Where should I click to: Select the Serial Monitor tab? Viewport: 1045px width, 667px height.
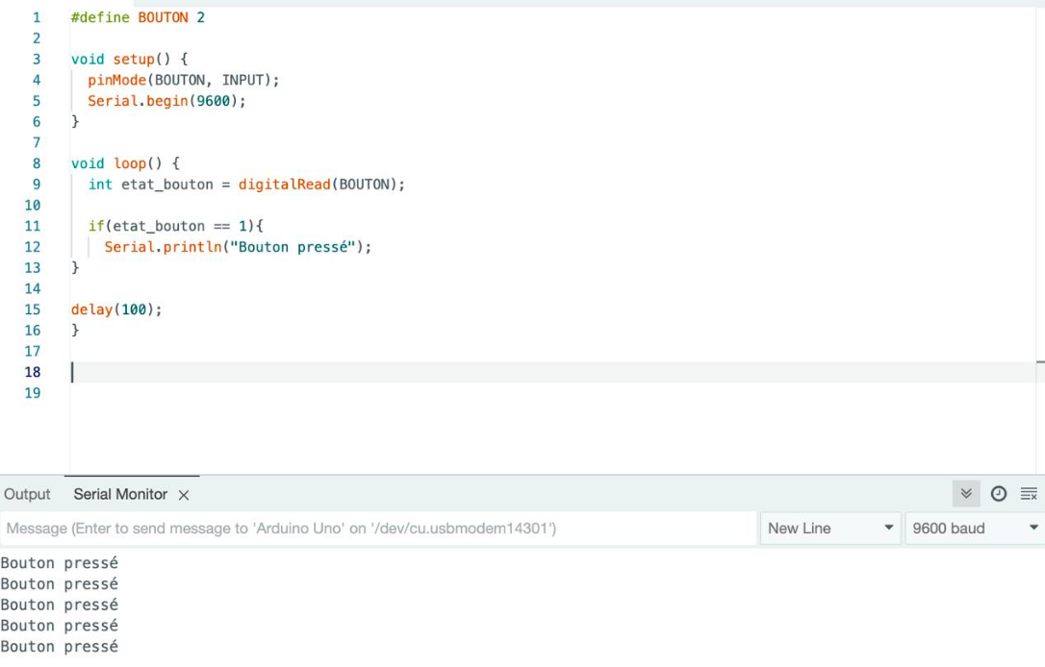click(x=120, y=494)
